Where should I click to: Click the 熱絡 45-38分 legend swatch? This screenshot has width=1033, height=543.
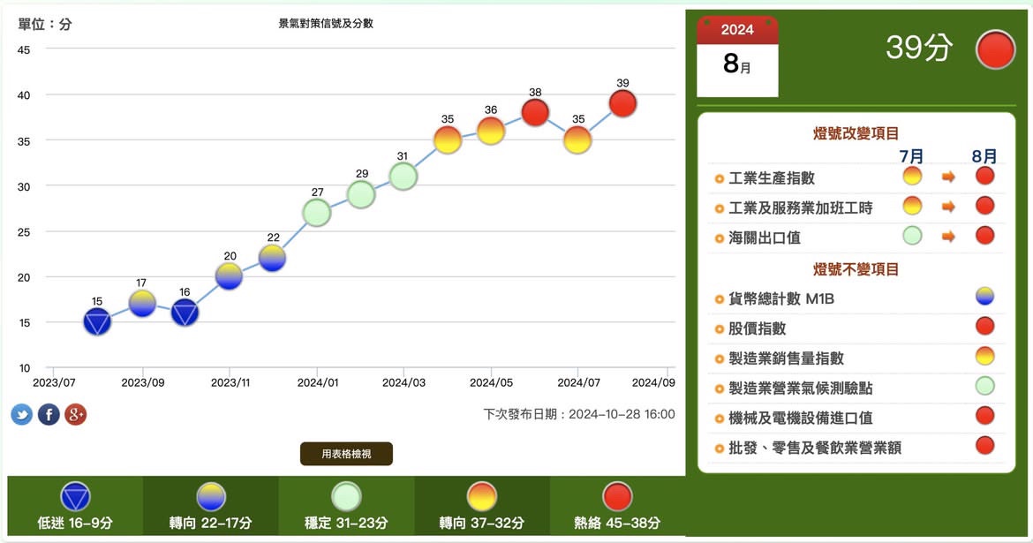(617, 497)
